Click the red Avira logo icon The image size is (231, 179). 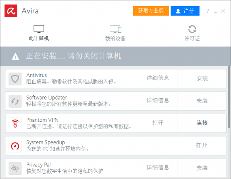[x=11, y=11]
